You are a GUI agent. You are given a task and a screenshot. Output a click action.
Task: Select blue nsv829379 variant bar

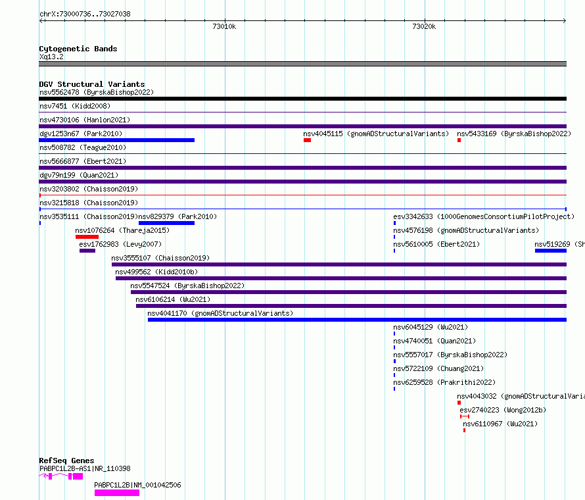point(166,223)
